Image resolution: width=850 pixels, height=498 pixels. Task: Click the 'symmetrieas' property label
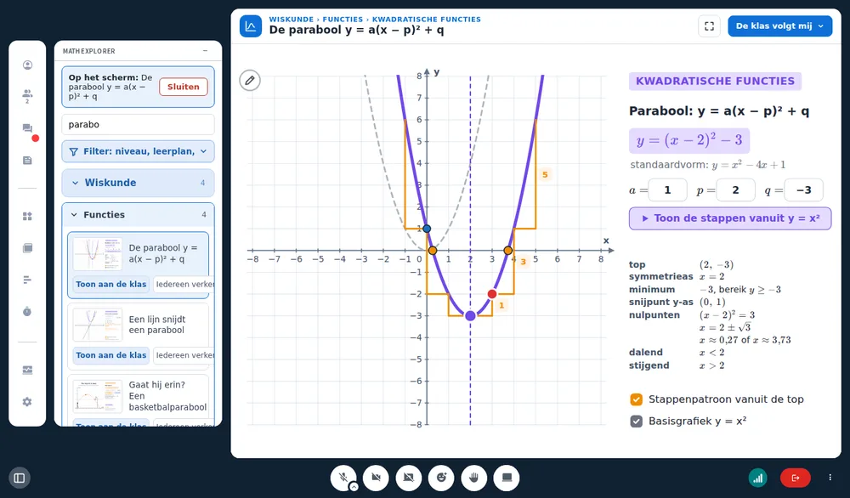click(x=660, y=276)
